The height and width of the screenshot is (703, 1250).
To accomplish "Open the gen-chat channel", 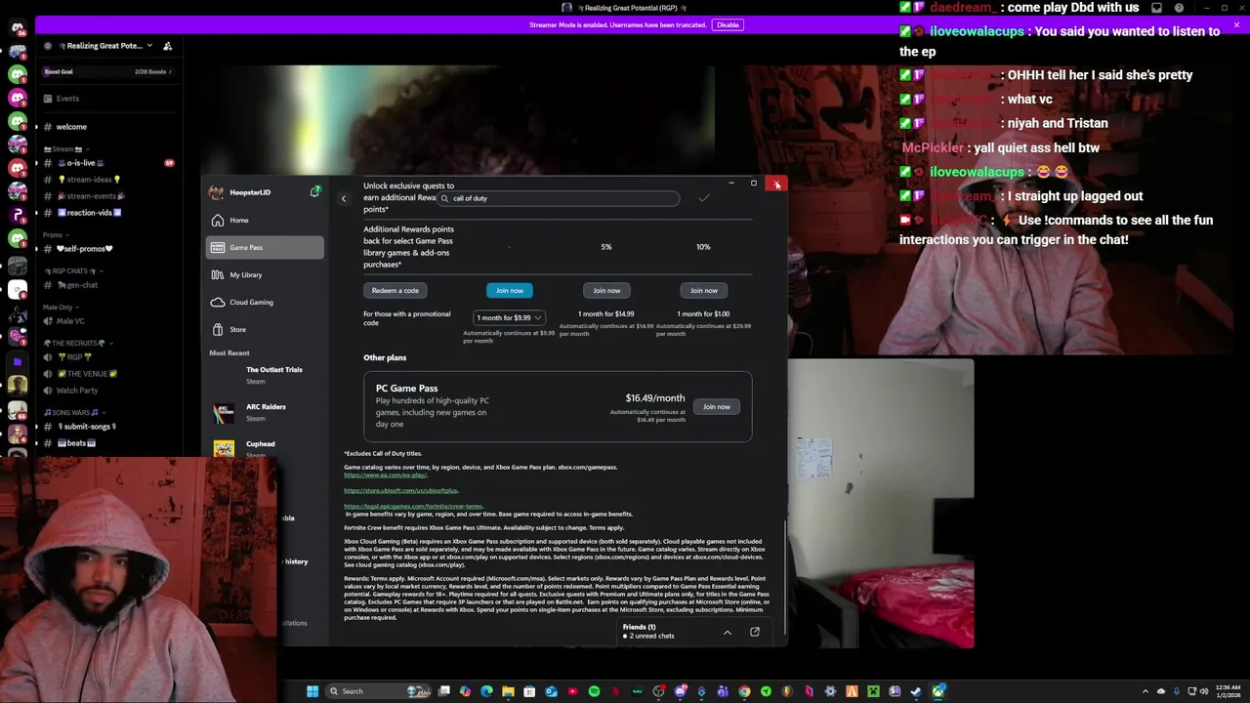I will (x=107, y=285).
